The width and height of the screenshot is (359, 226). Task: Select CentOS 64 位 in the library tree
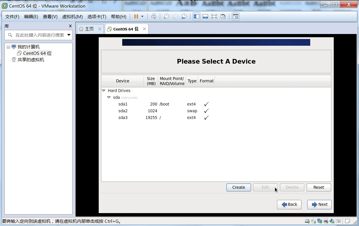click(37, 53)
